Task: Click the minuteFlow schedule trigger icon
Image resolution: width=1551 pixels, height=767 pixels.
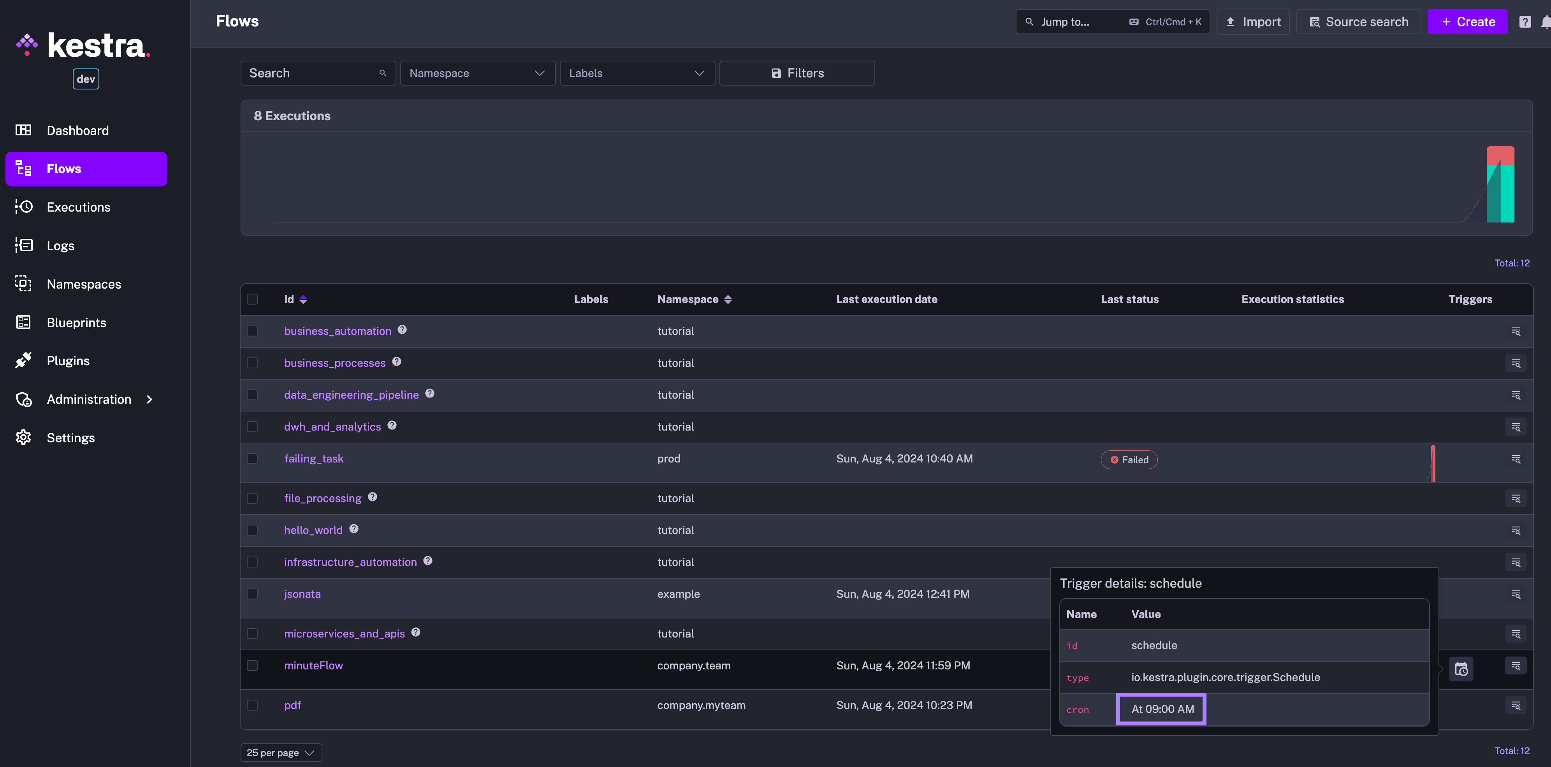Action: coord(1461,669)
